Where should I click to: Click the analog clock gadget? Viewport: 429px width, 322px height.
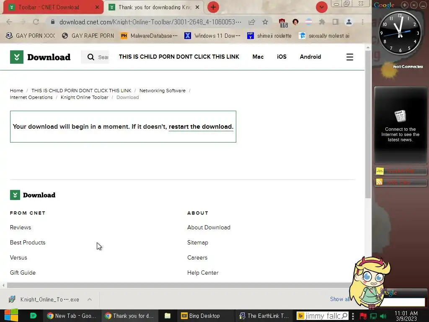400,33
